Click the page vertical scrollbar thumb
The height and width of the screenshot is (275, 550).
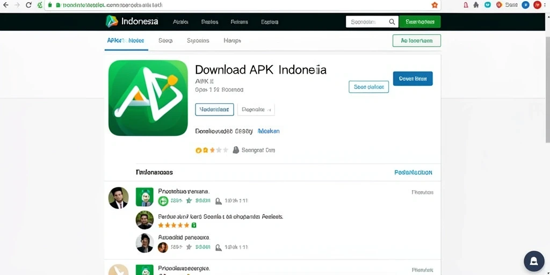[x=547, y=90]
